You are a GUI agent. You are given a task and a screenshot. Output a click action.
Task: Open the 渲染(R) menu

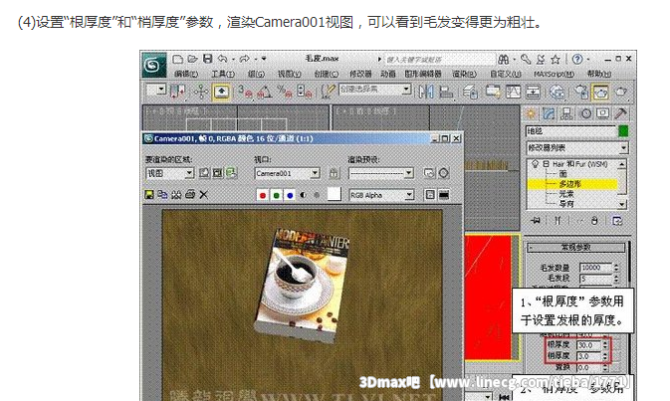pos(465,74)
